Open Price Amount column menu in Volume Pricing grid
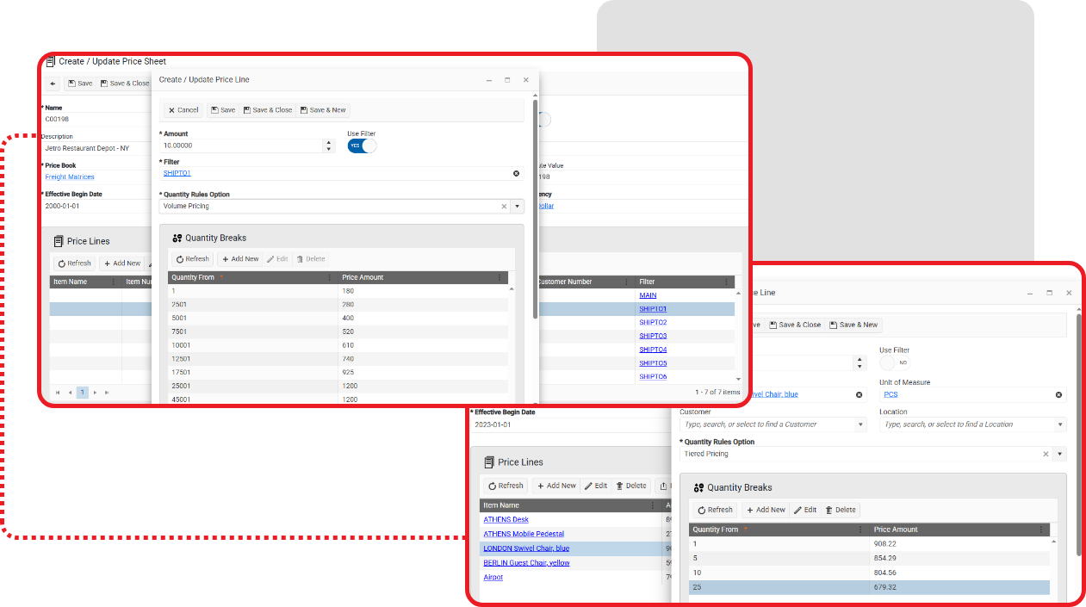 (500, 277)
